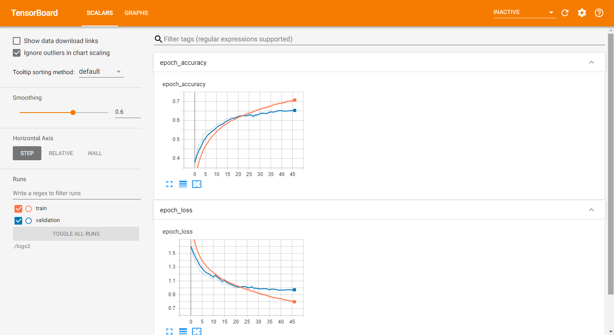The image size is (614, 335).
Task: Expand epoch_loss chart to full size
Action: 169,331
